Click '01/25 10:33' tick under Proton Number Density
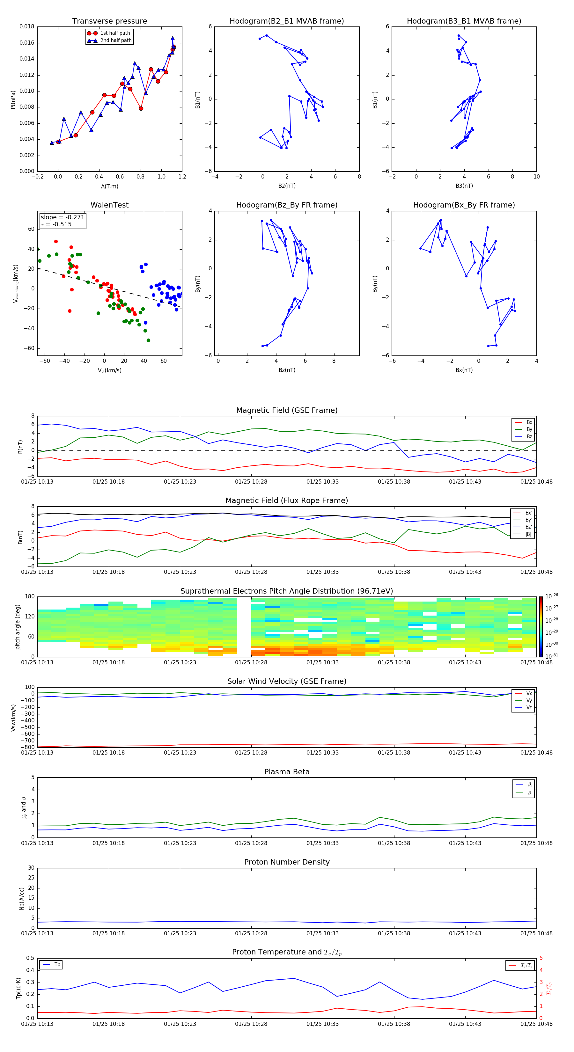 pos(322,933)
